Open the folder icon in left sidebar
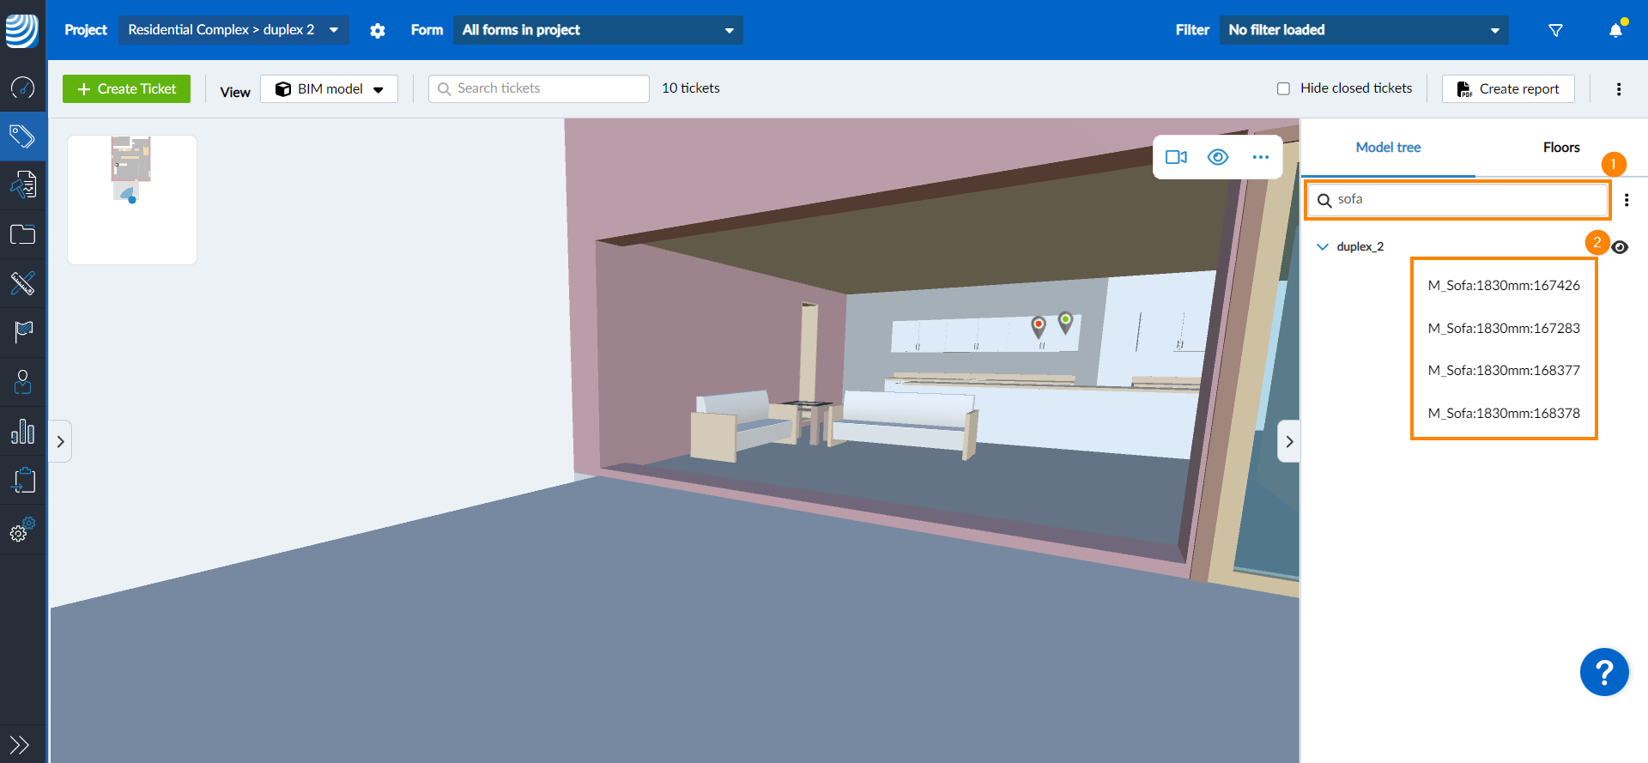The height and width of the screenshot is (763, 1648). [x=22, y=234]
